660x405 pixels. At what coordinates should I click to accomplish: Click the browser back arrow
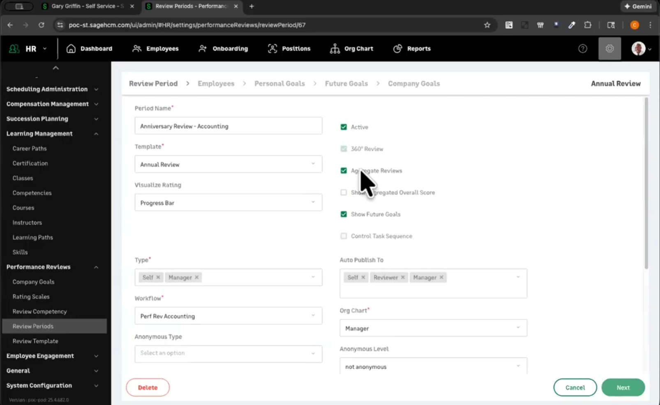10,25
